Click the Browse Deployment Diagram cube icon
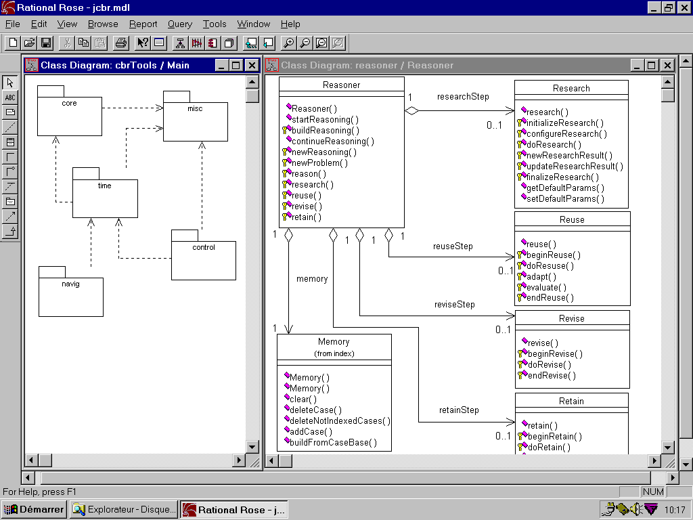The width and height of the screenshot is (693, 520). pos(229,43)
